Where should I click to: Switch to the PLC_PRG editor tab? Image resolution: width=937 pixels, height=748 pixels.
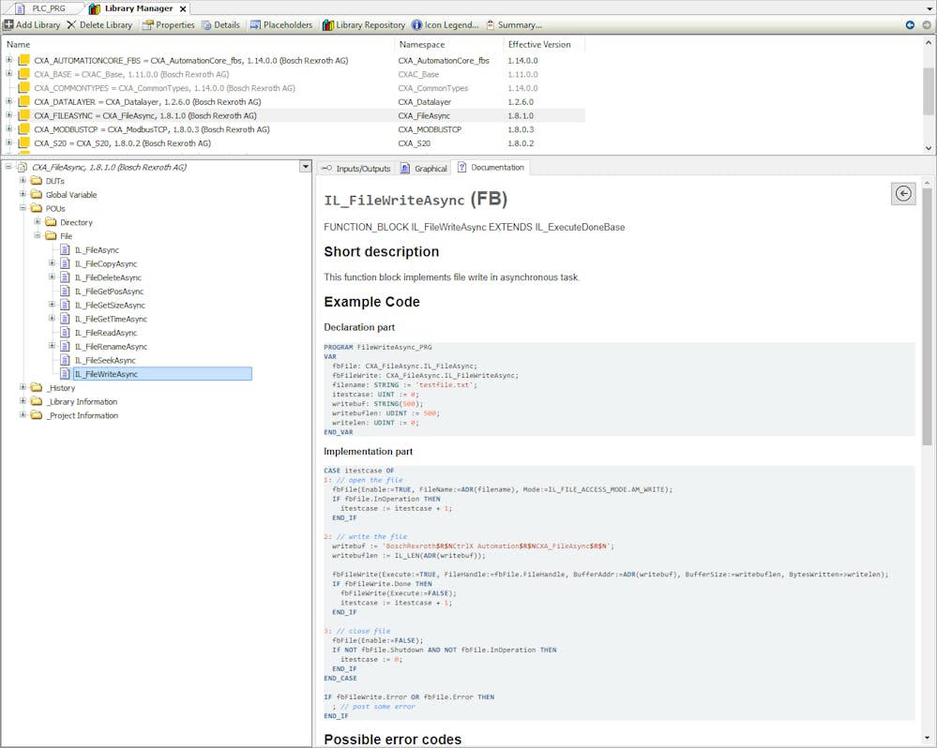click(x=48, y=8)
